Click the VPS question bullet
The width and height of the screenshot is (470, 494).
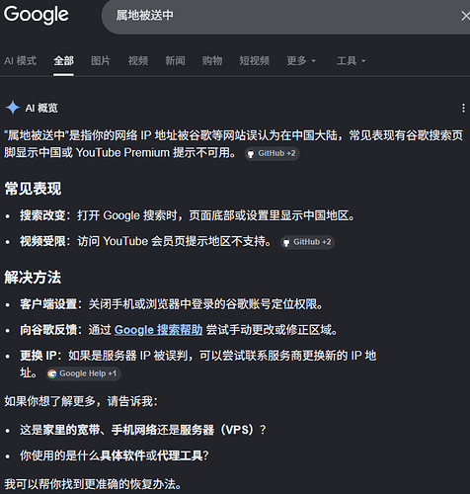[x=143, y=430]
